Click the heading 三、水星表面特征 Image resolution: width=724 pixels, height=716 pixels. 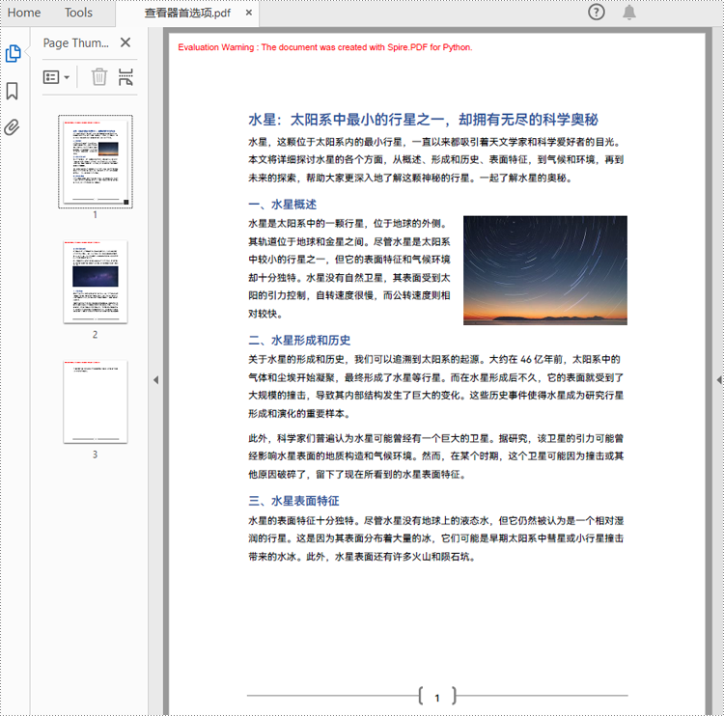point(293,501)
